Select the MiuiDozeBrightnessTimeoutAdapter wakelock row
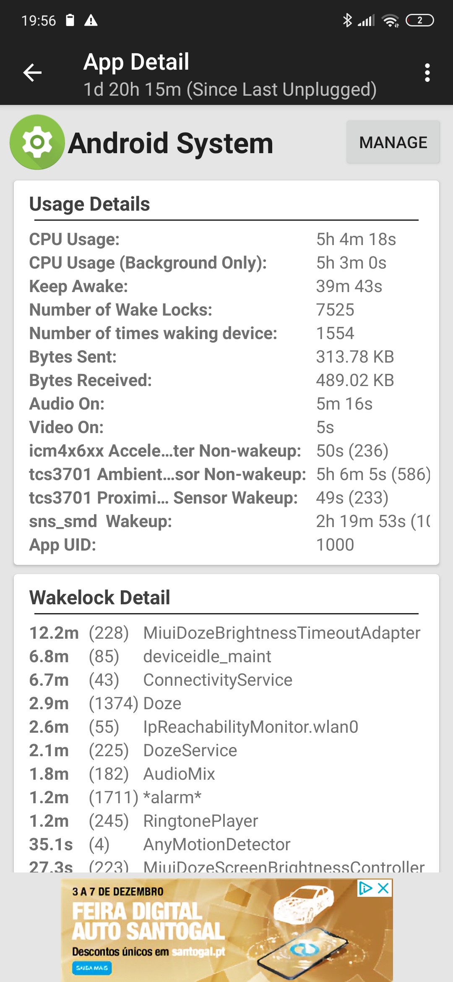453x982 pixels. (225, 633)
